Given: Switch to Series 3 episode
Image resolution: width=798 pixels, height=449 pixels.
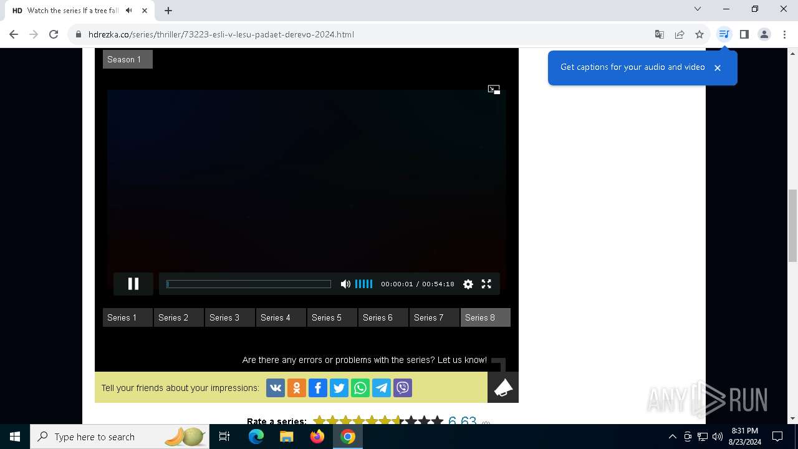Looking at the screenshot, I should [x=230, y=317].
